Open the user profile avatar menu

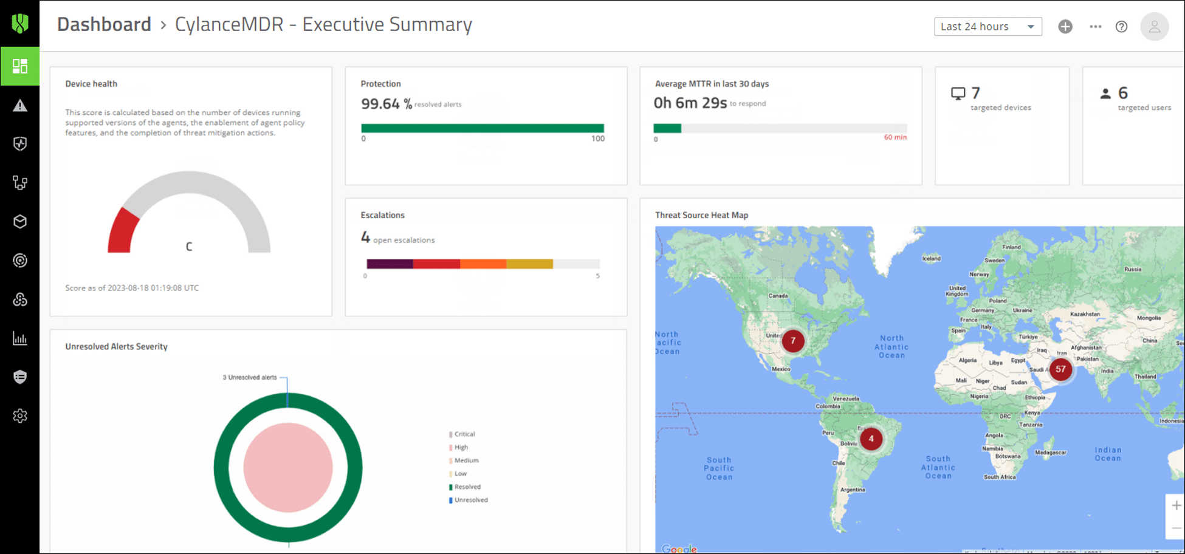tap(1154, 27)
